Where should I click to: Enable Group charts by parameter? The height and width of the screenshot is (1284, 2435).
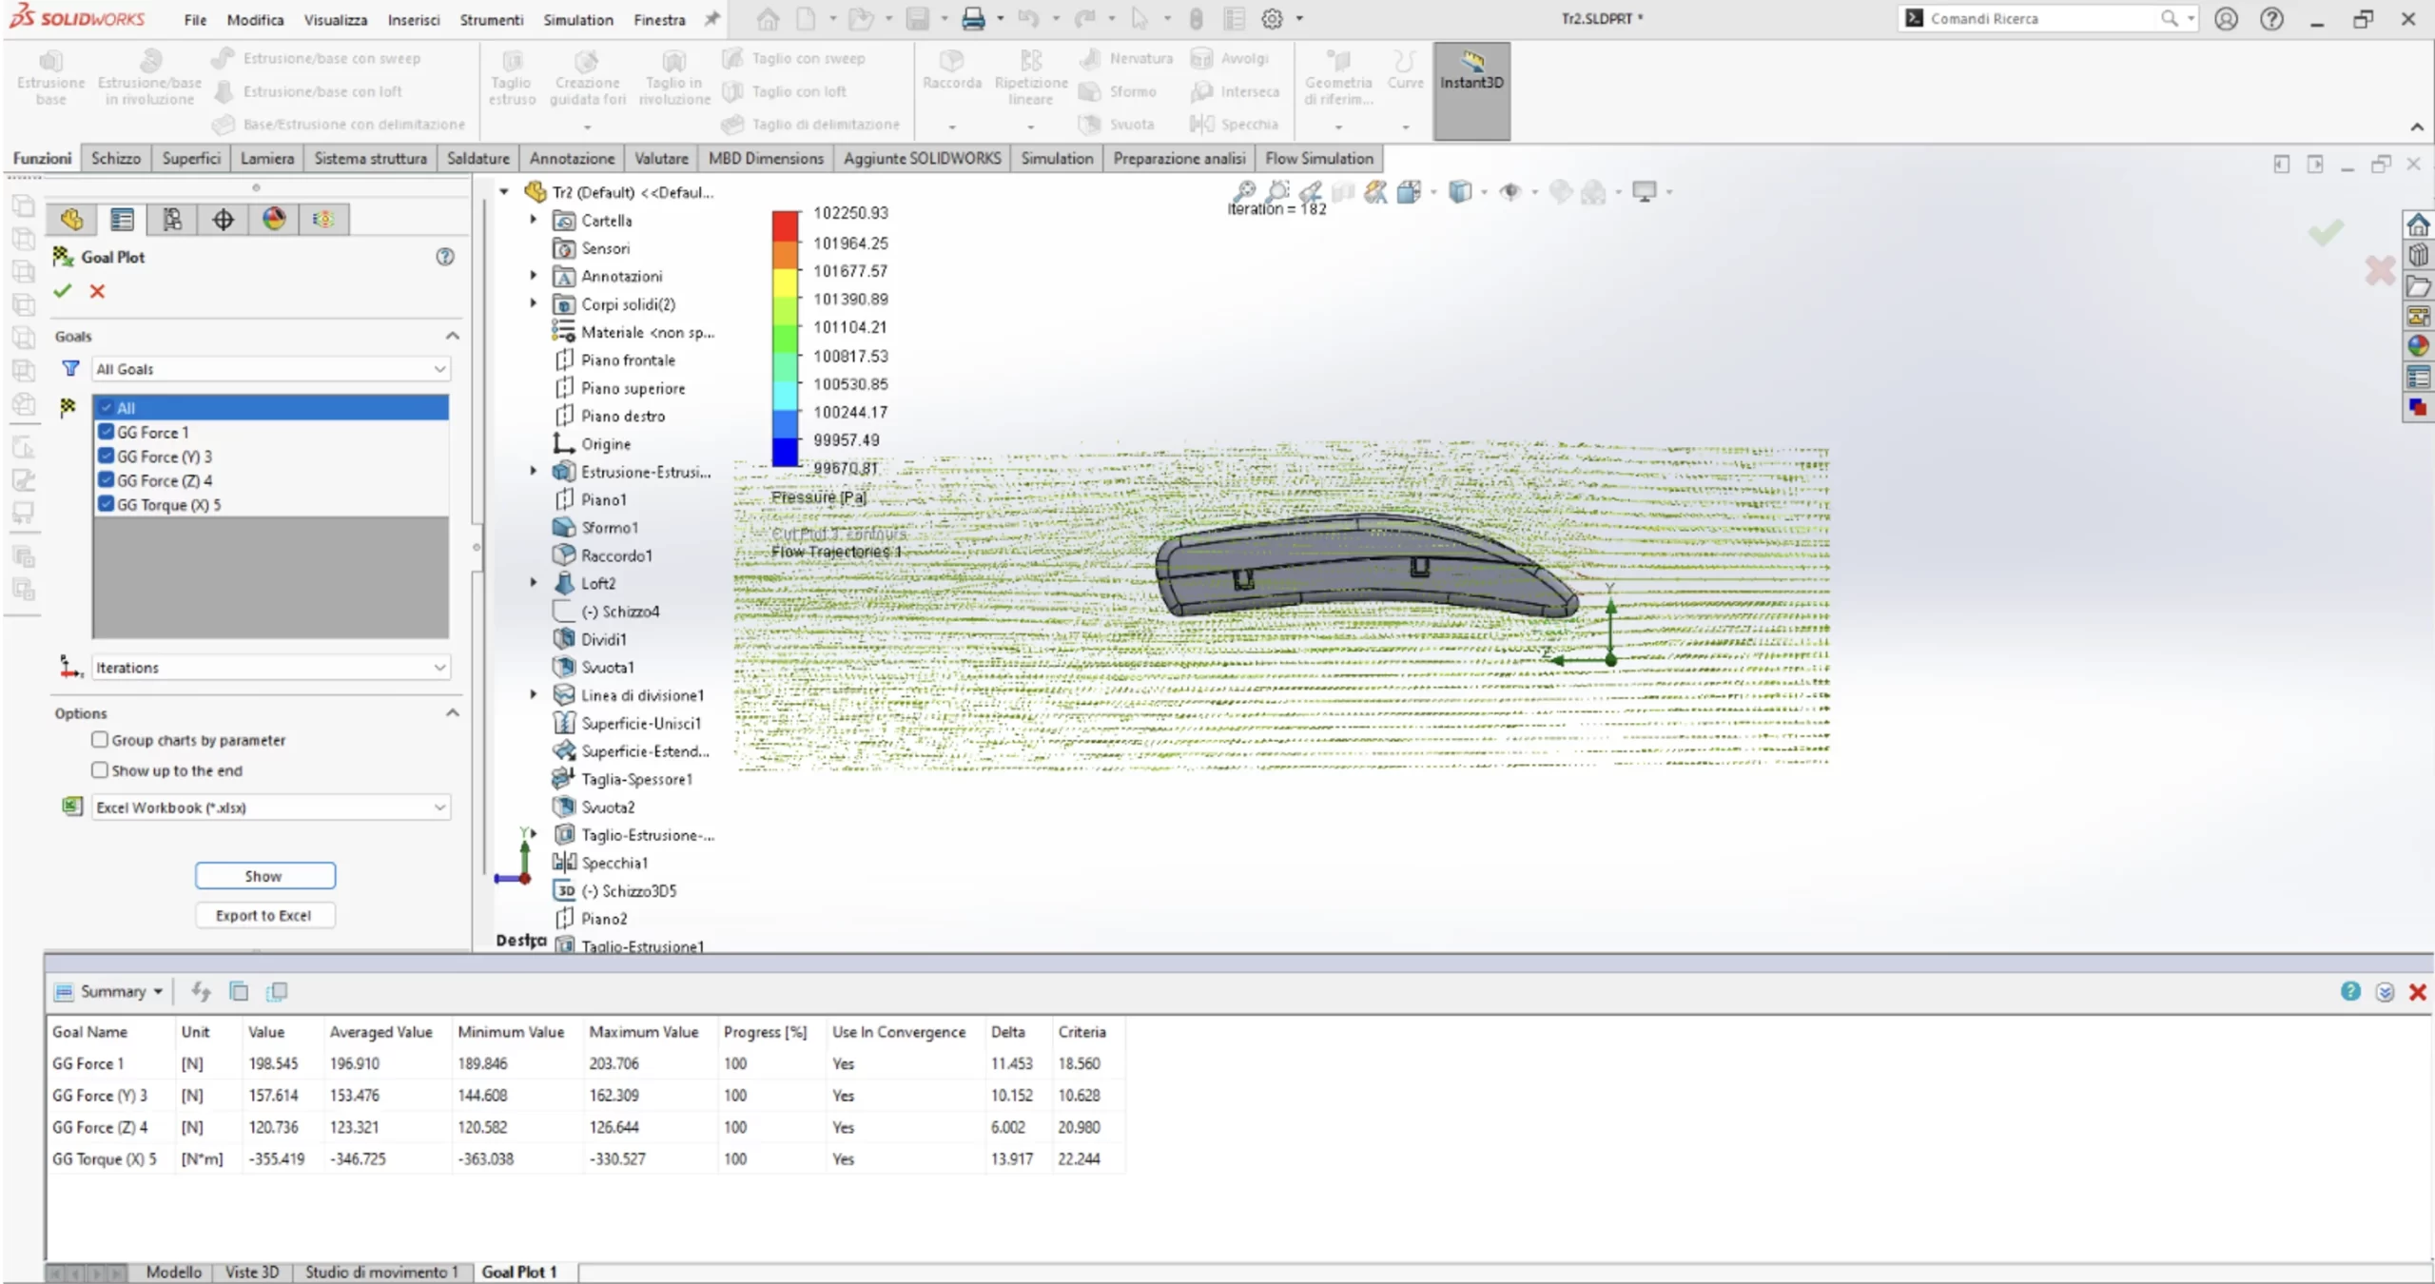coord(100,740)
